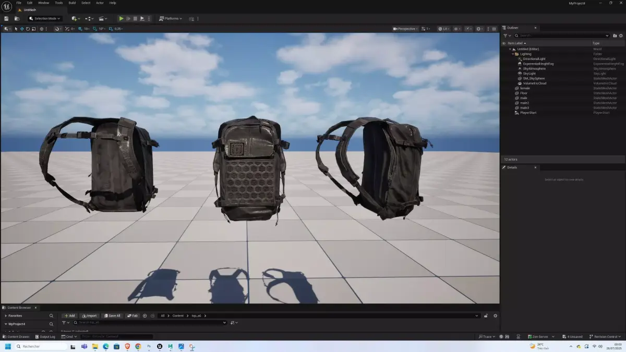Select the Floor actor

coord(524,93)
